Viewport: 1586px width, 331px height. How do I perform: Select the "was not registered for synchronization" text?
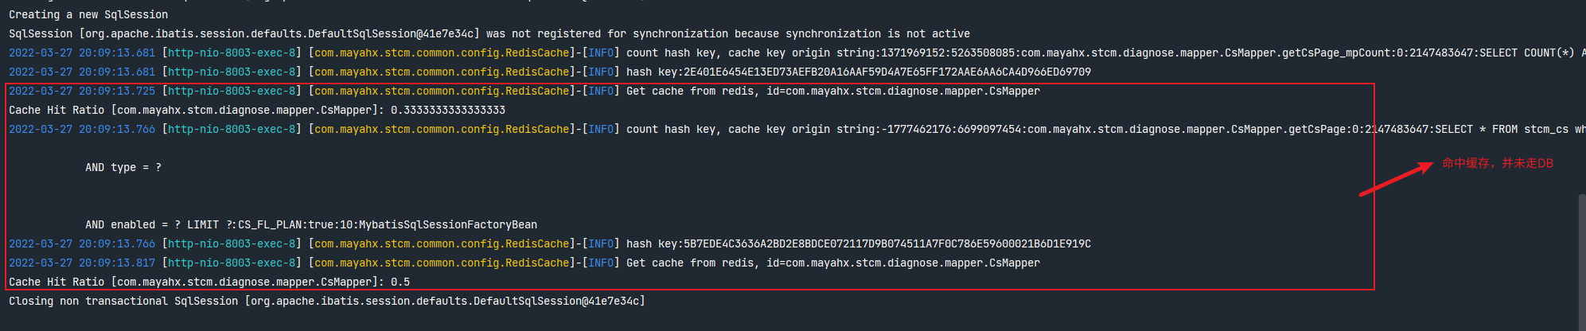click(607, 33)
